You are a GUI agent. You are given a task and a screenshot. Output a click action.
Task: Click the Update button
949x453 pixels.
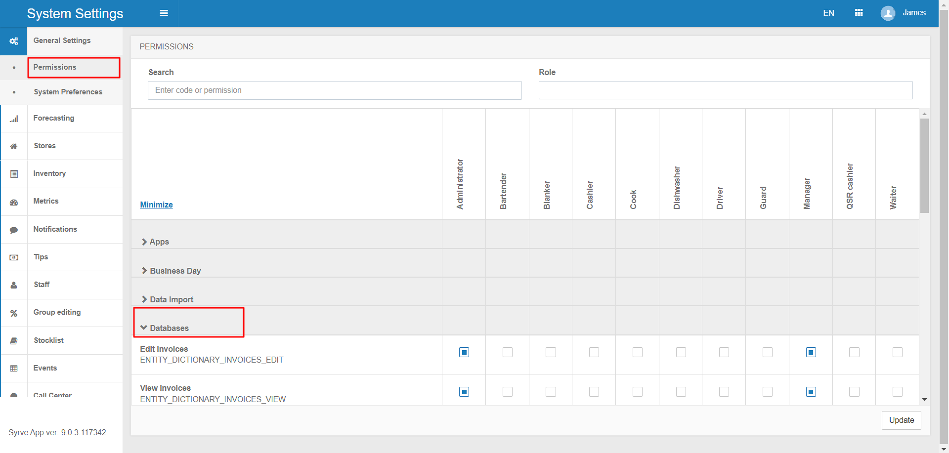click(901, 420)
